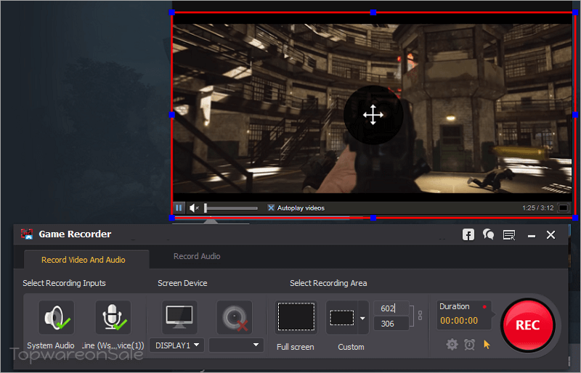Open the feedback chat bubbles icon
This screenshot has width=581, height=373.
[x=488, y=234]
